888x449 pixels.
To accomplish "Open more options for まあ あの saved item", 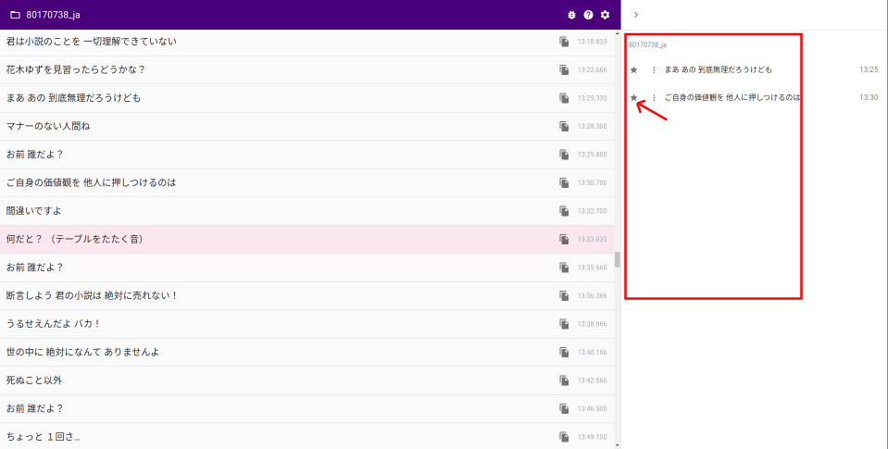I will coord(654,69).
